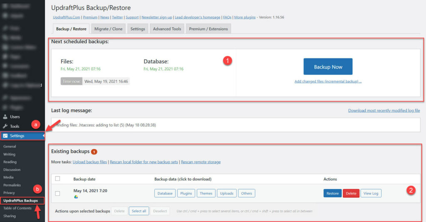Tick the select-all checkbox in the table header
The height and width of the screenshot is (222, 426).
click(57, 178)
